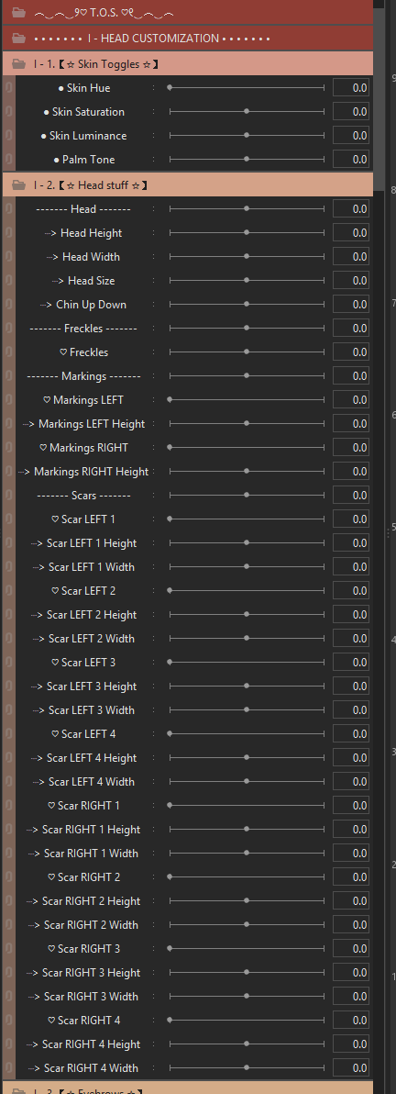Select the Scar RIGHT 1 parameter name
Screen dimensions: 396x1094
pyautogui.click(x=83, y=805)
